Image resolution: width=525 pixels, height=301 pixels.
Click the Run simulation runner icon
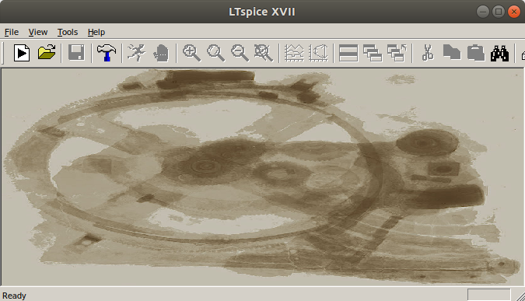(137, 53)
